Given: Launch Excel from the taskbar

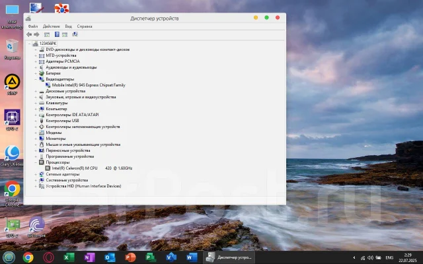Looking at the screenshot, I should point(69,257).
